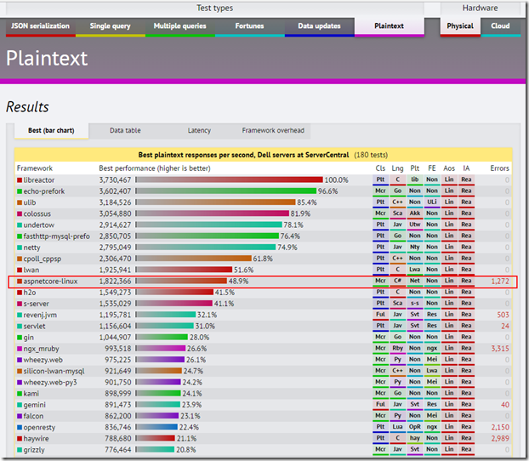529x461 pixels.
Task: Click the Plt column header
Action: coord(415,168)
